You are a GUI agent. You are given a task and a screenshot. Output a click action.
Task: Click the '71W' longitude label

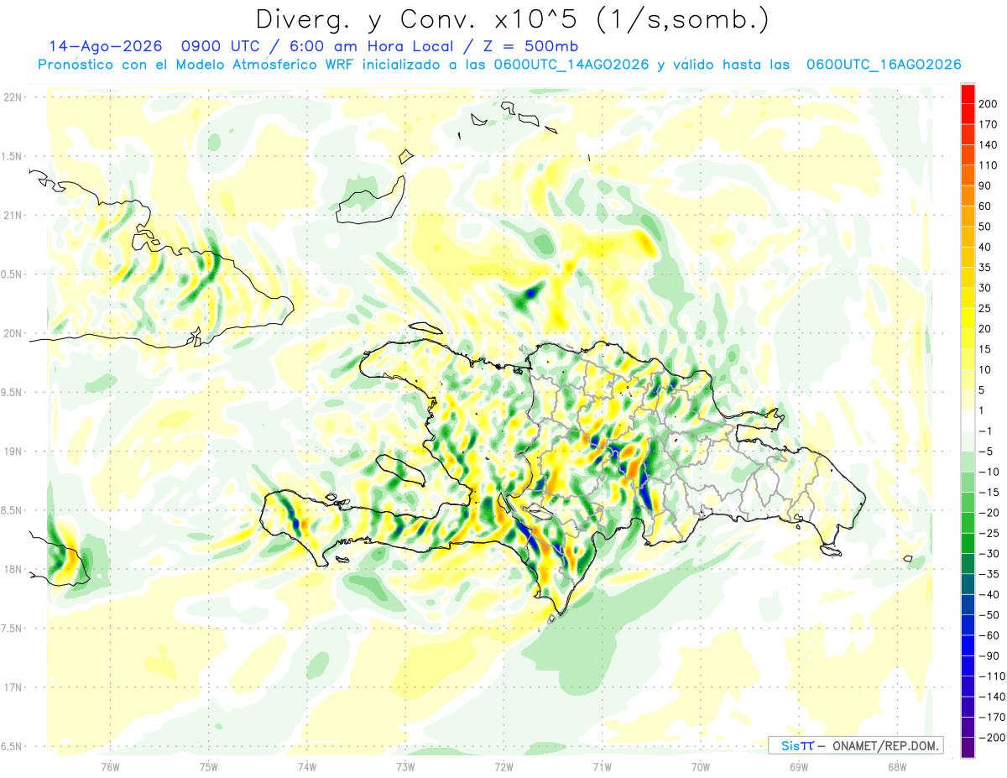point(602,766)
